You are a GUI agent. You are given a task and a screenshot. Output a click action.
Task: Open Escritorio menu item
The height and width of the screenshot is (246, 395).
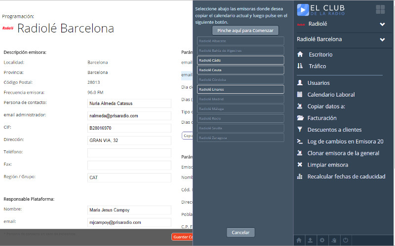(320, 55)
